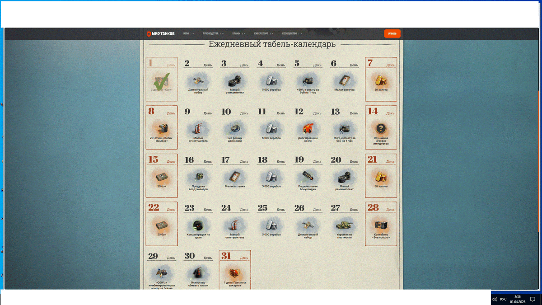Select day 21 50 золота coins icon
Screen dimensions: 542x305
tap(381, 177)
